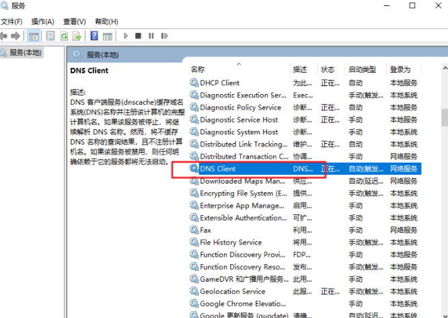
Task: Select the Encrypting File System gear icon
Action: point(194,193)
